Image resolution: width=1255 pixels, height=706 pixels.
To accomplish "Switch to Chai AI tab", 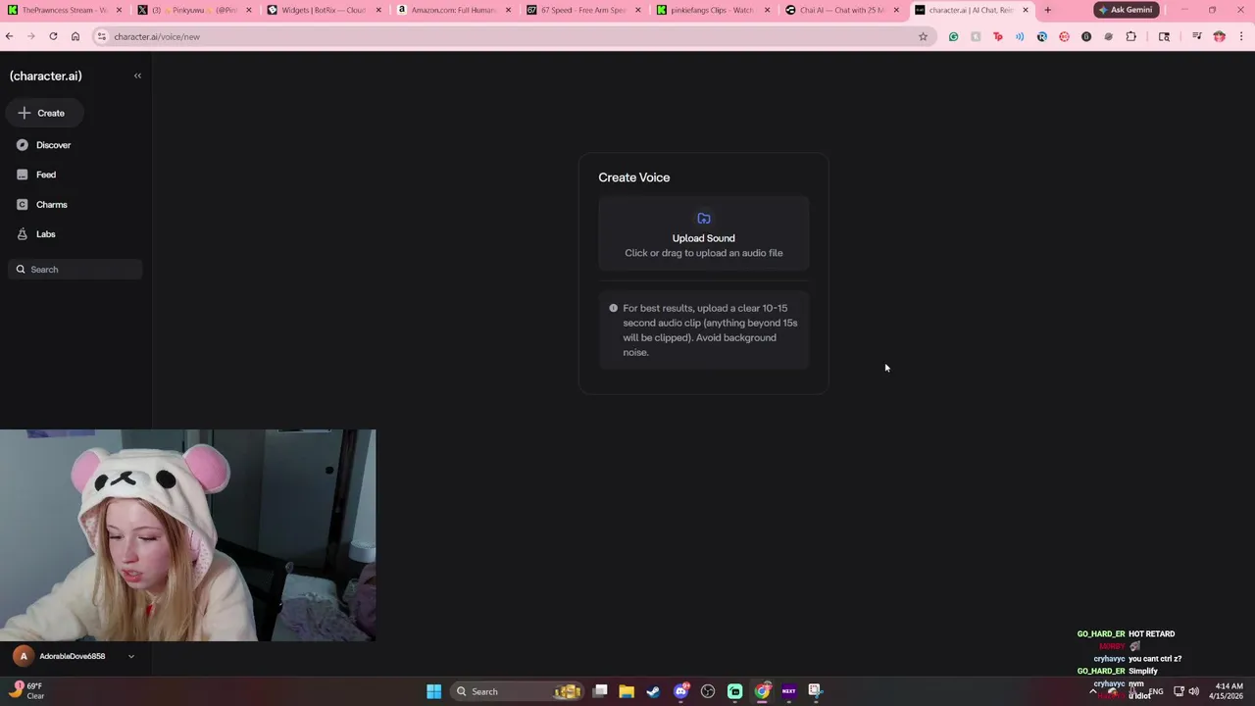I will click(841, 10).
